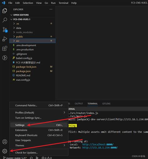Switch to the OUTPUT panel tab
The width and height of the screenshot is (148, 159).
coord(79,104)
